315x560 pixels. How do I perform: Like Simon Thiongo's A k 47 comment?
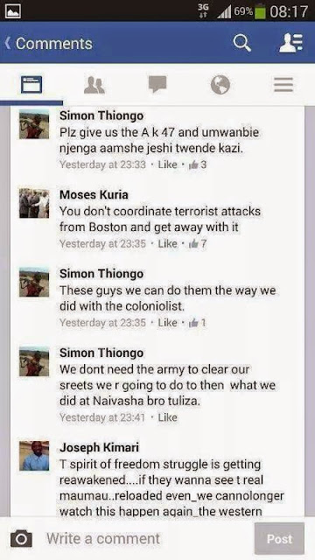167,164
